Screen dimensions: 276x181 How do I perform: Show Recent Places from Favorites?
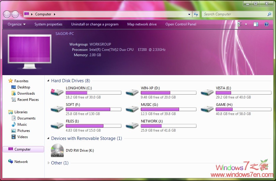27,100
